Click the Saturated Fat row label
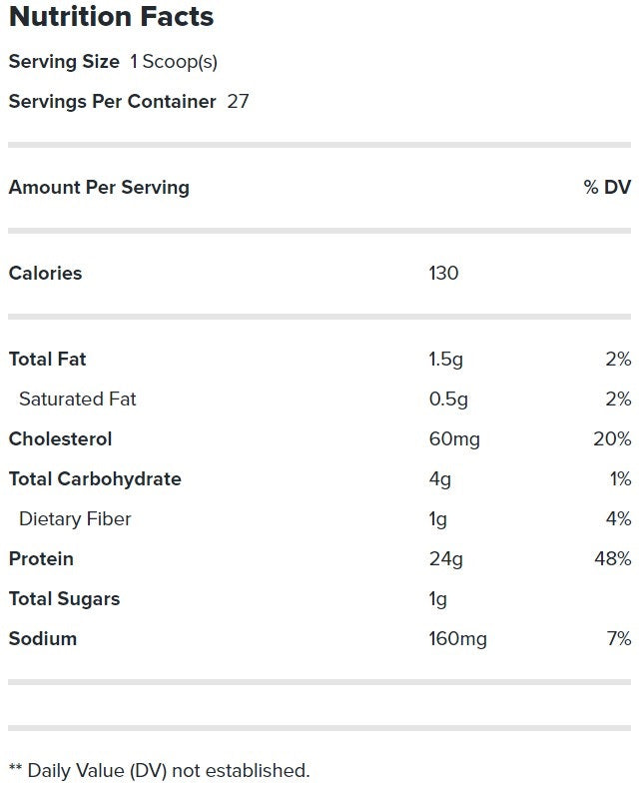Screen dimensions: 644x791 (x=77, y=399)
